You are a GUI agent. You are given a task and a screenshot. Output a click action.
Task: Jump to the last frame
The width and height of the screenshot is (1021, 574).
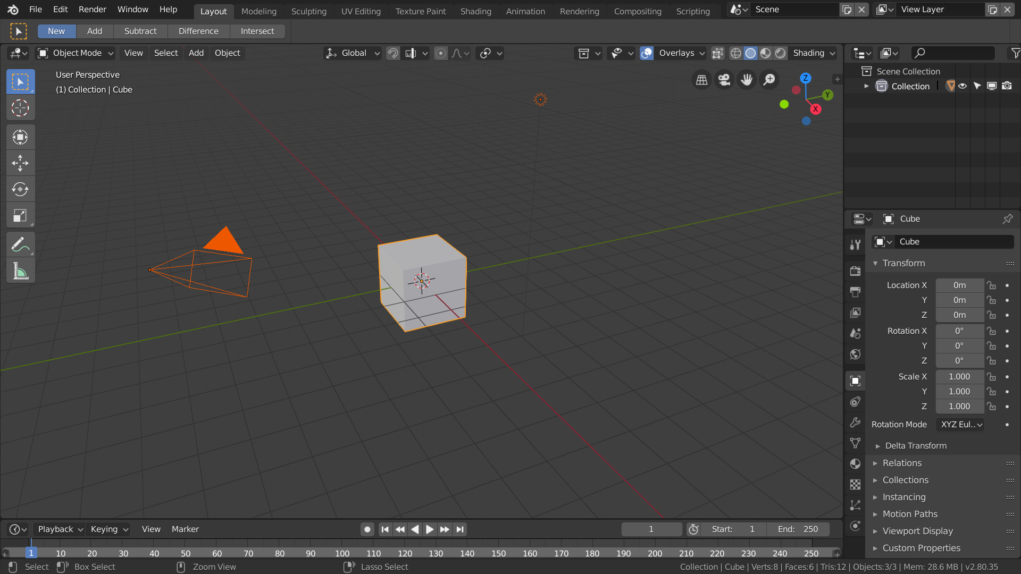point(460,529)
